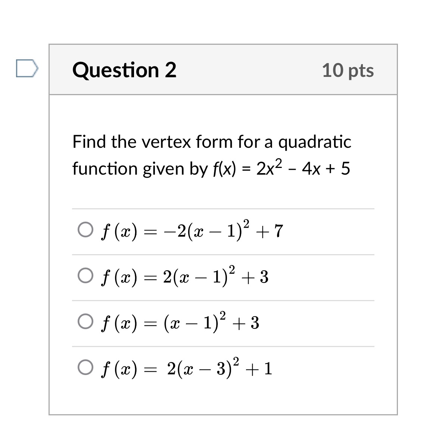Select answer f(x) = 2(x - 3)² + 1
The height and width of the screenshot is (434, 436).
85,368
